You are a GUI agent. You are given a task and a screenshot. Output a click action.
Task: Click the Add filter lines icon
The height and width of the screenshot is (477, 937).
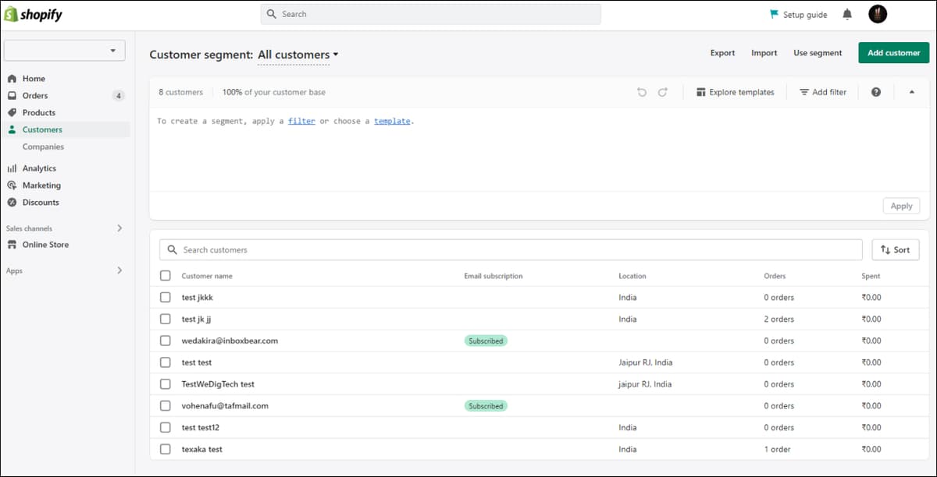pos(804,92)
